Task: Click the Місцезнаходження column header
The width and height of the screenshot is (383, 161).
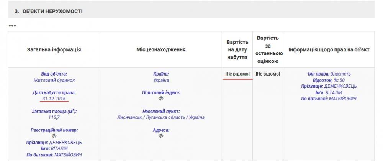Action: tap(161, 50)
